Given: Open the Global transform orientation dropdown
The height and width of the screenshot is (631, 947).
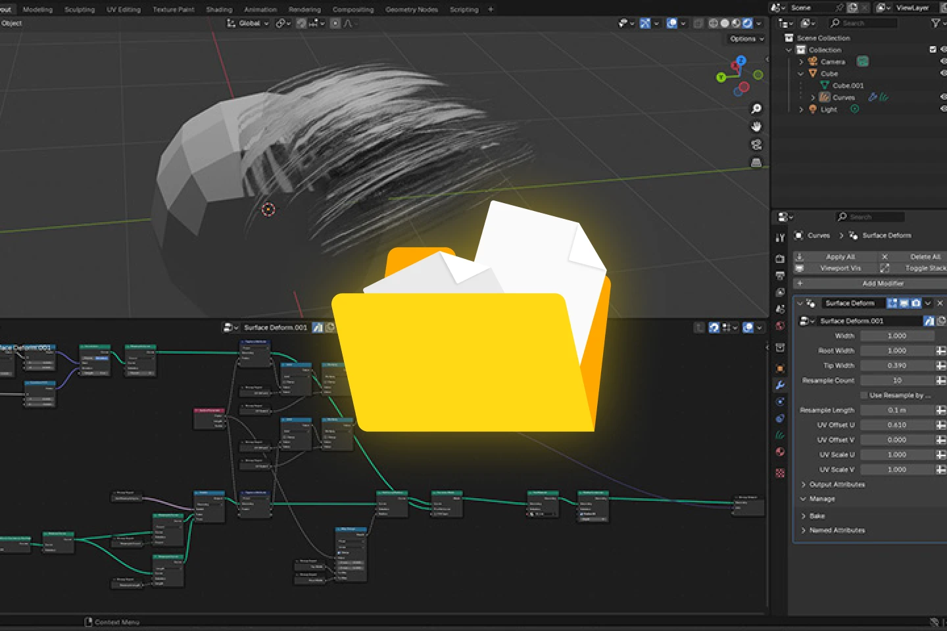Looking at the screenshot, I should click(248, 23).
